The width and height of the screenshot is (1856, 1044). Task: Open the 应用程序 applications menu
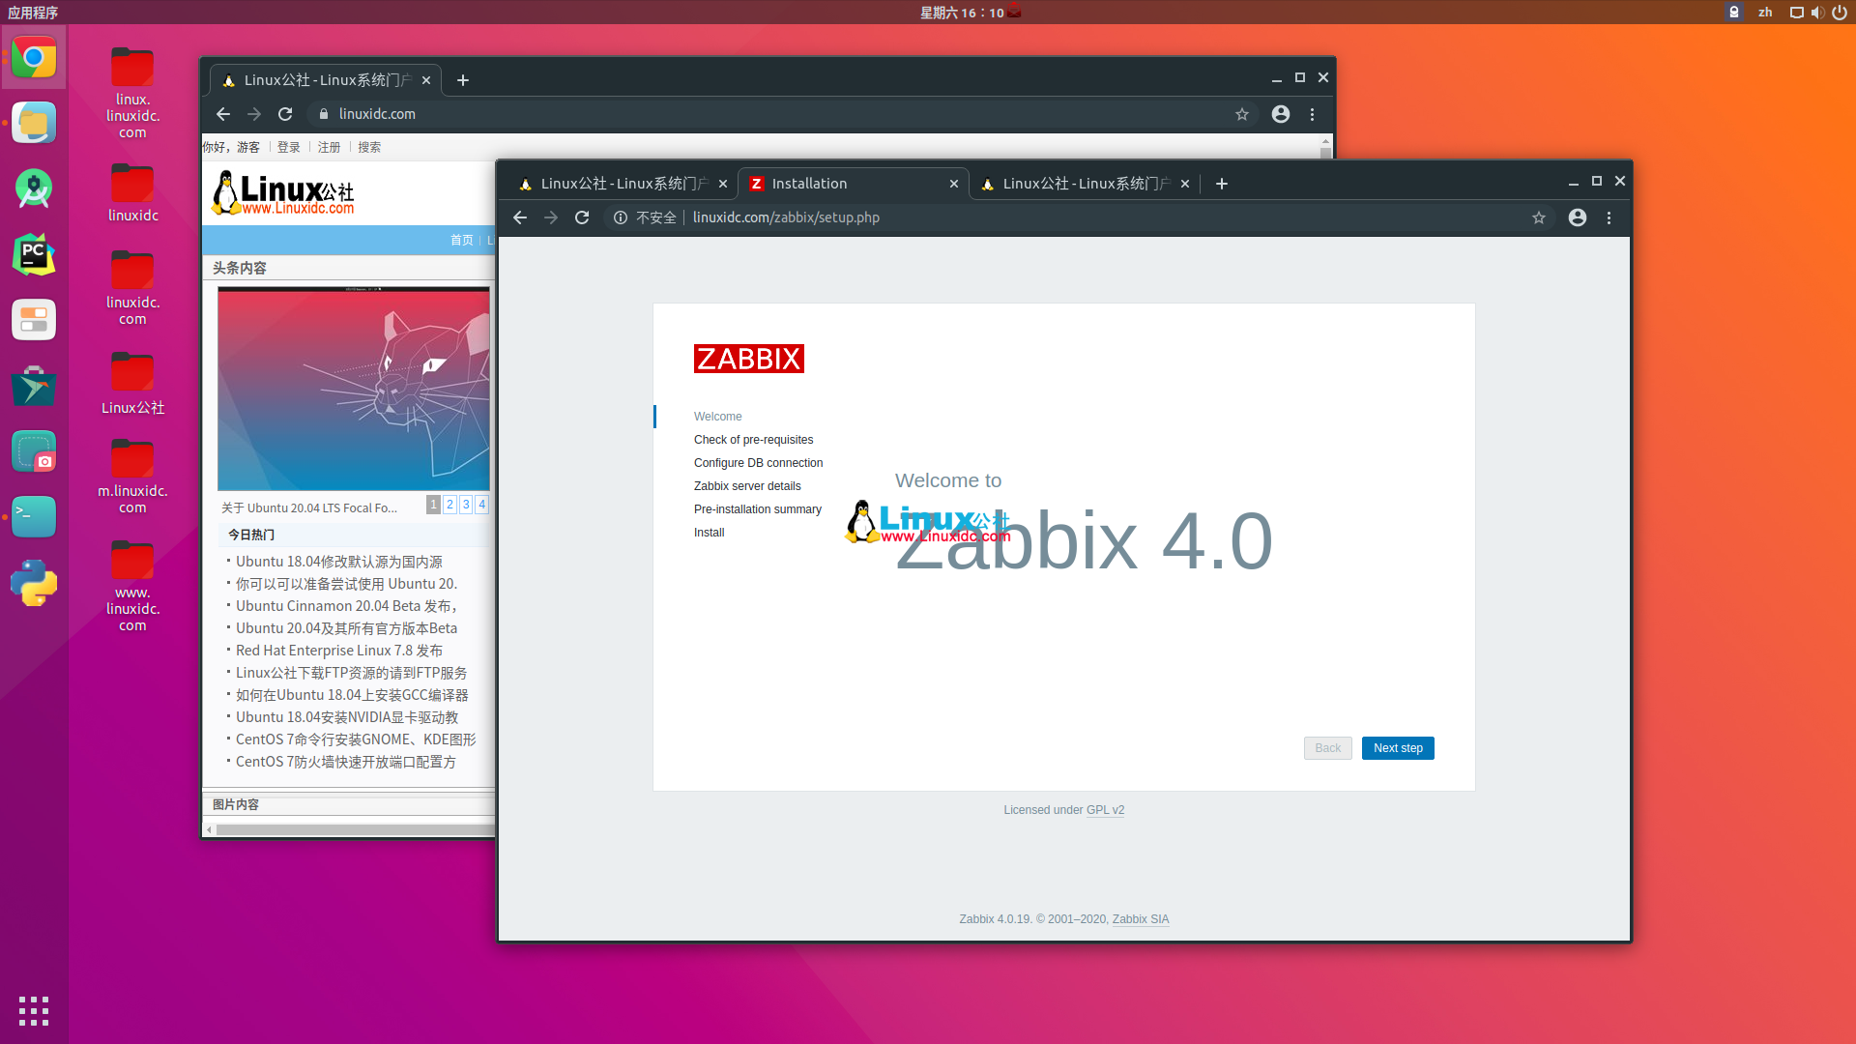point(33,13)
